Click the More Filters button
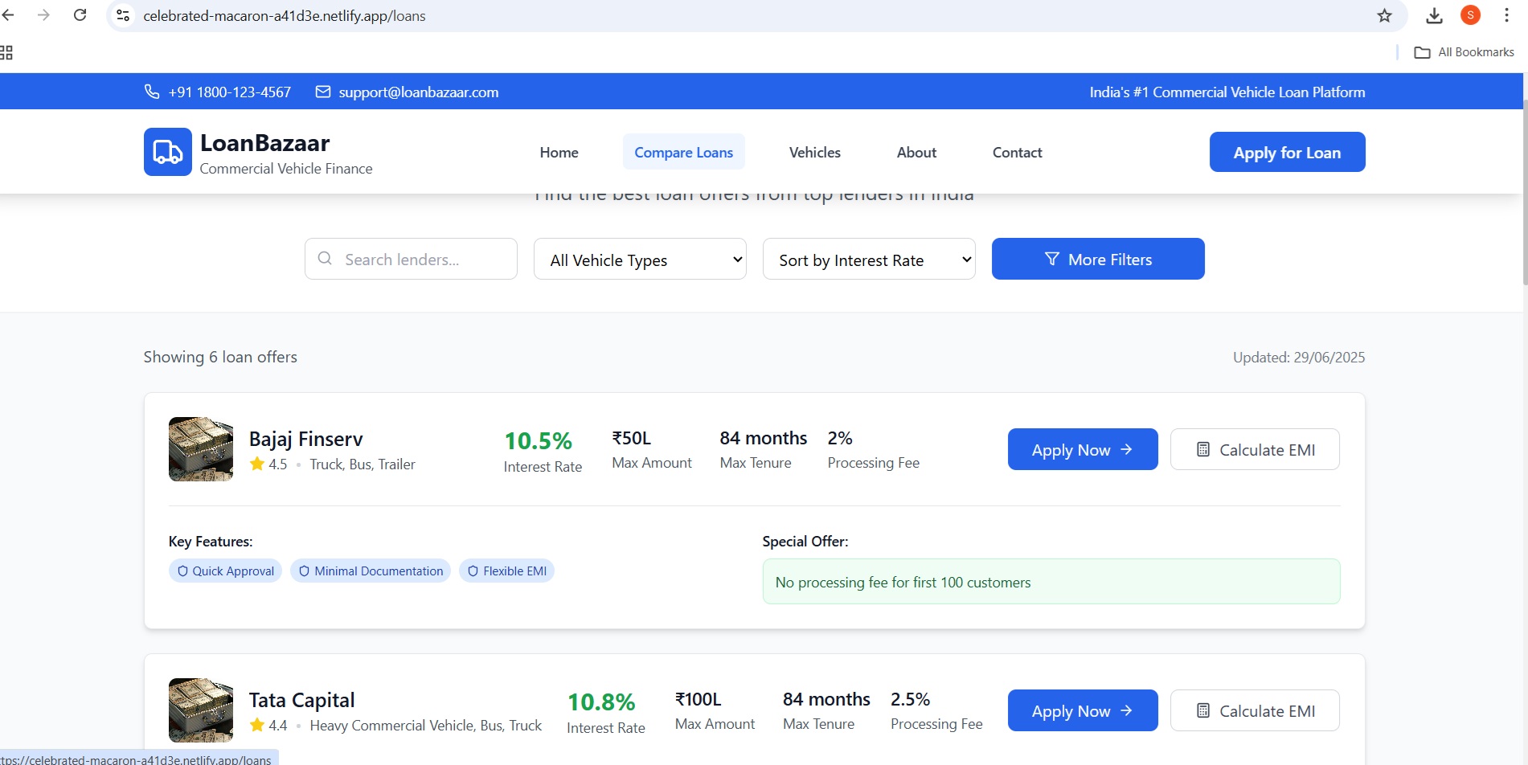The image size is (1528, 765). [x=1098, y=259]
